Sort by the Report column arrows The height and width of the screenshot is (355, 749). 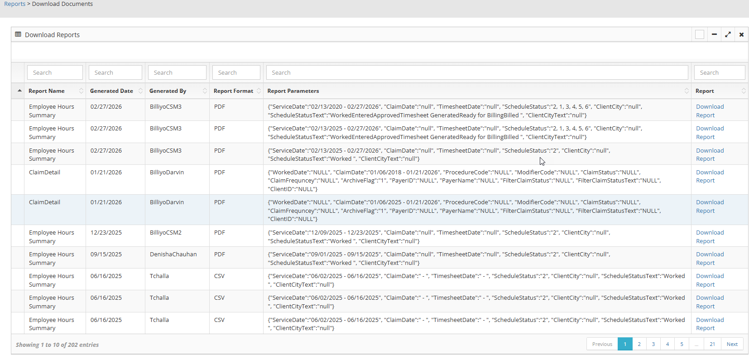point(743,91)
